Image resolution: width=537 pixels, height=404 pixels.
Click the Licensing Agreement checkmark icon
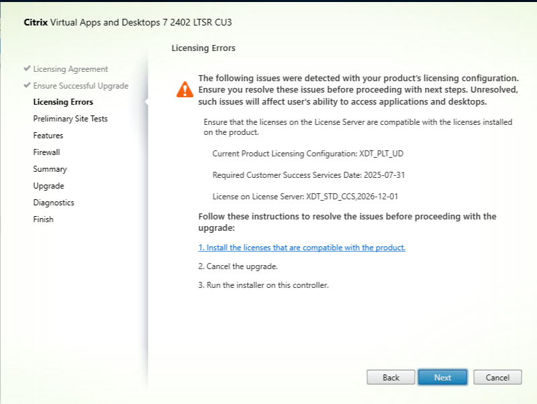tap(27, 68)
